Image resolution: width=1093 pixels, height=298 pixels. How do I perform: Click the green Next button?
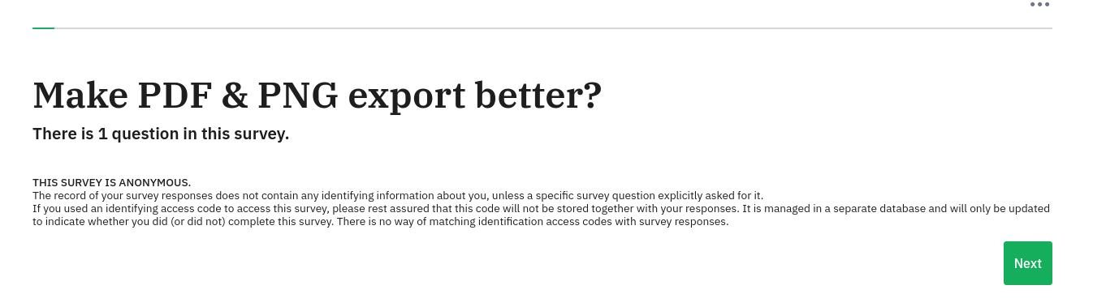click(x=1027, y=263)
